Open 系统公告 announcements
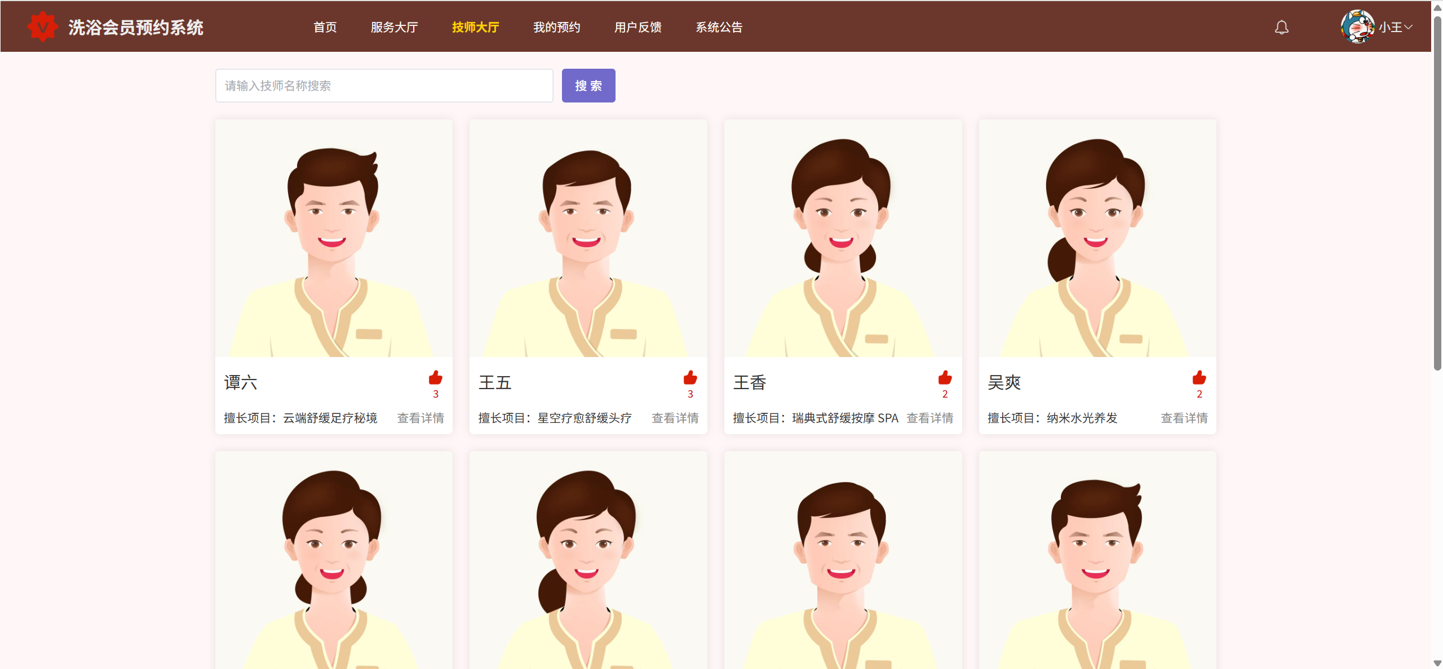This screenshot has height=669, width=1443. [719, 27]
